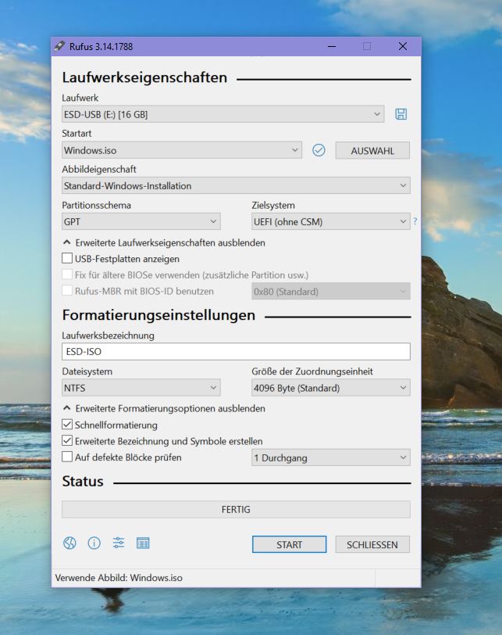This screenshot has width=502, height=635.
Task: Click the save drive image floppy icon
Action: pos(401,114)
